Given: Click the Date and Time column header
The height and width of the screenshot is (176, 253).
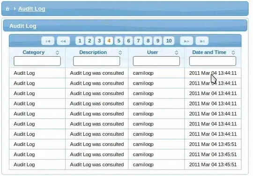Looking at the screenshot, I should point(209,52).
